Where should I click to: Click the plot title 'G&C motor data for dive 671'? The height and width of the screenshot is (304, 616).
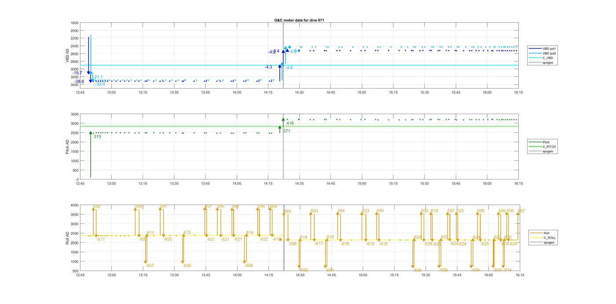pos(299,20)
